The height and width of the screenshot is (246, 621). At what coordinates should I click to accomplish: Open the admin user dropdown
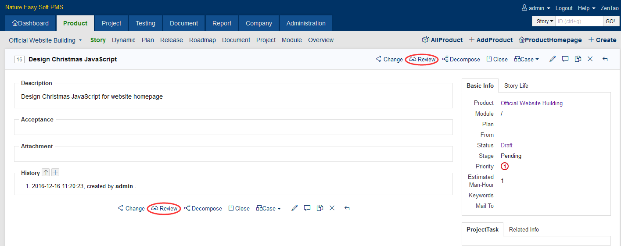point(536,8)
